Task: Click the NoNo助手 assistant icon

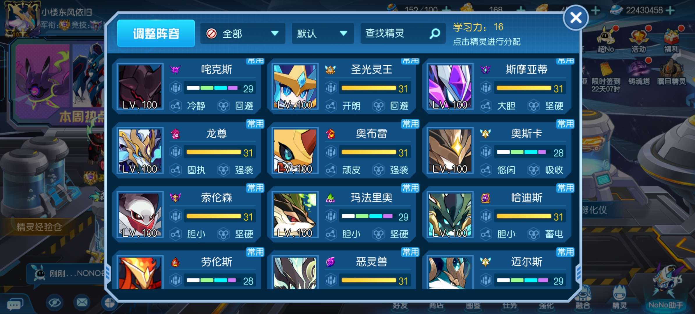Action: click(x=666, y=287)
